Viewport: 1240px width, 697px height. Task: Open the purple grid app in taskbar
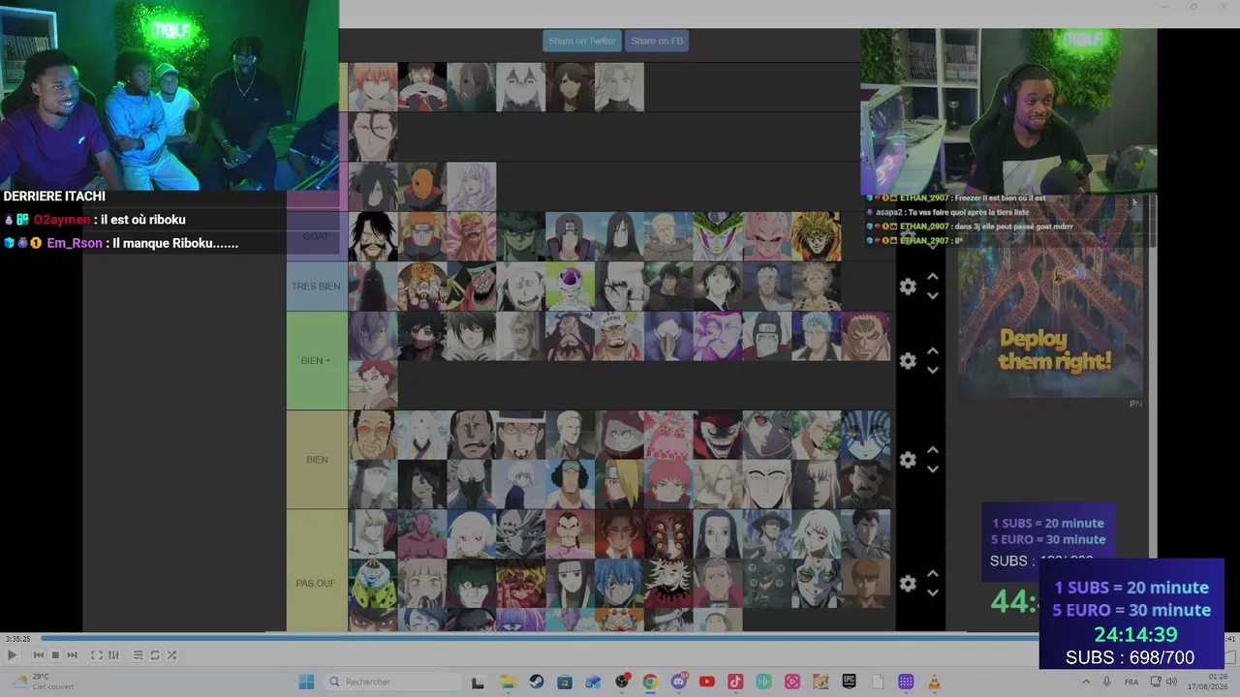(906, 682)
